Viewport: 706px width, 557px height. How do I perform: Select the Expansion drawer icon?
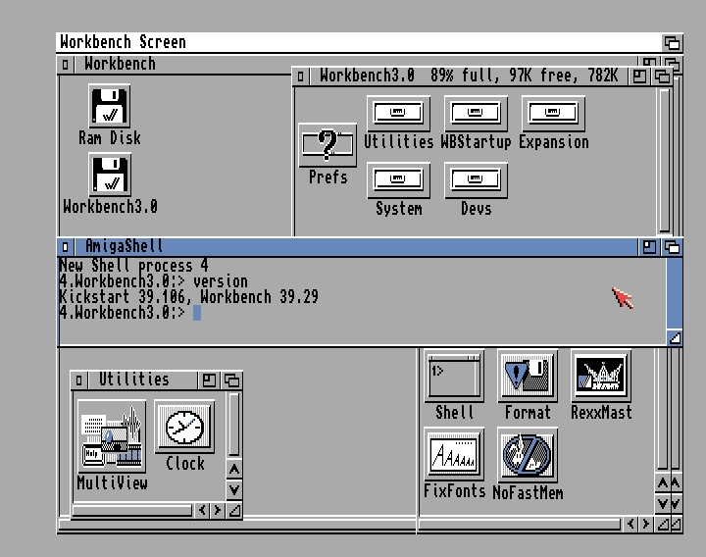click(x=553, y=113)
